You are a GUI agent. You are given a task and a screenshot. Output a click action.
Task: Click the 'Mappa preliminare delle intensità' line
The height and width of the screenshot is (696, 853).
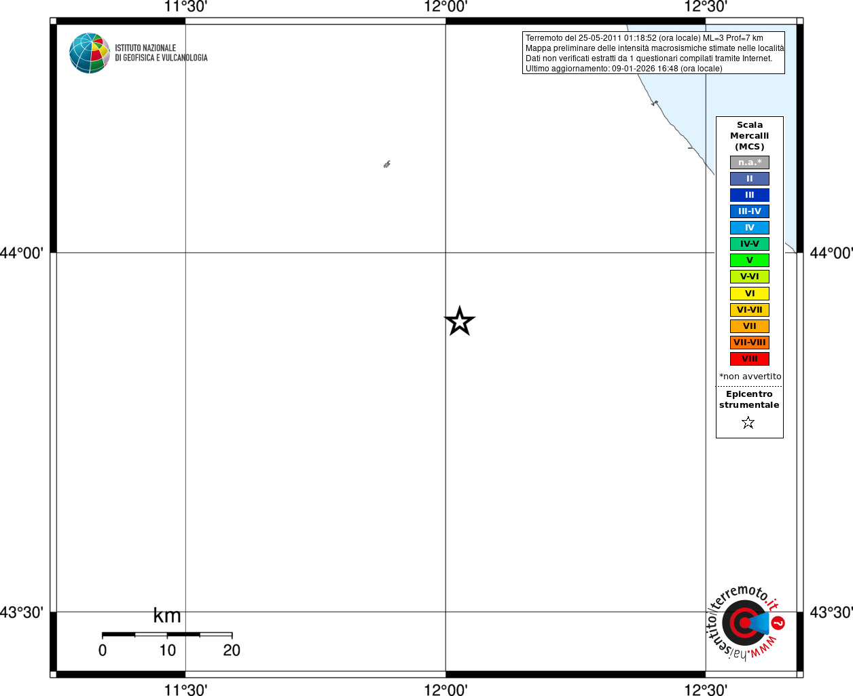pyautogui.click(x=654, y=48)
